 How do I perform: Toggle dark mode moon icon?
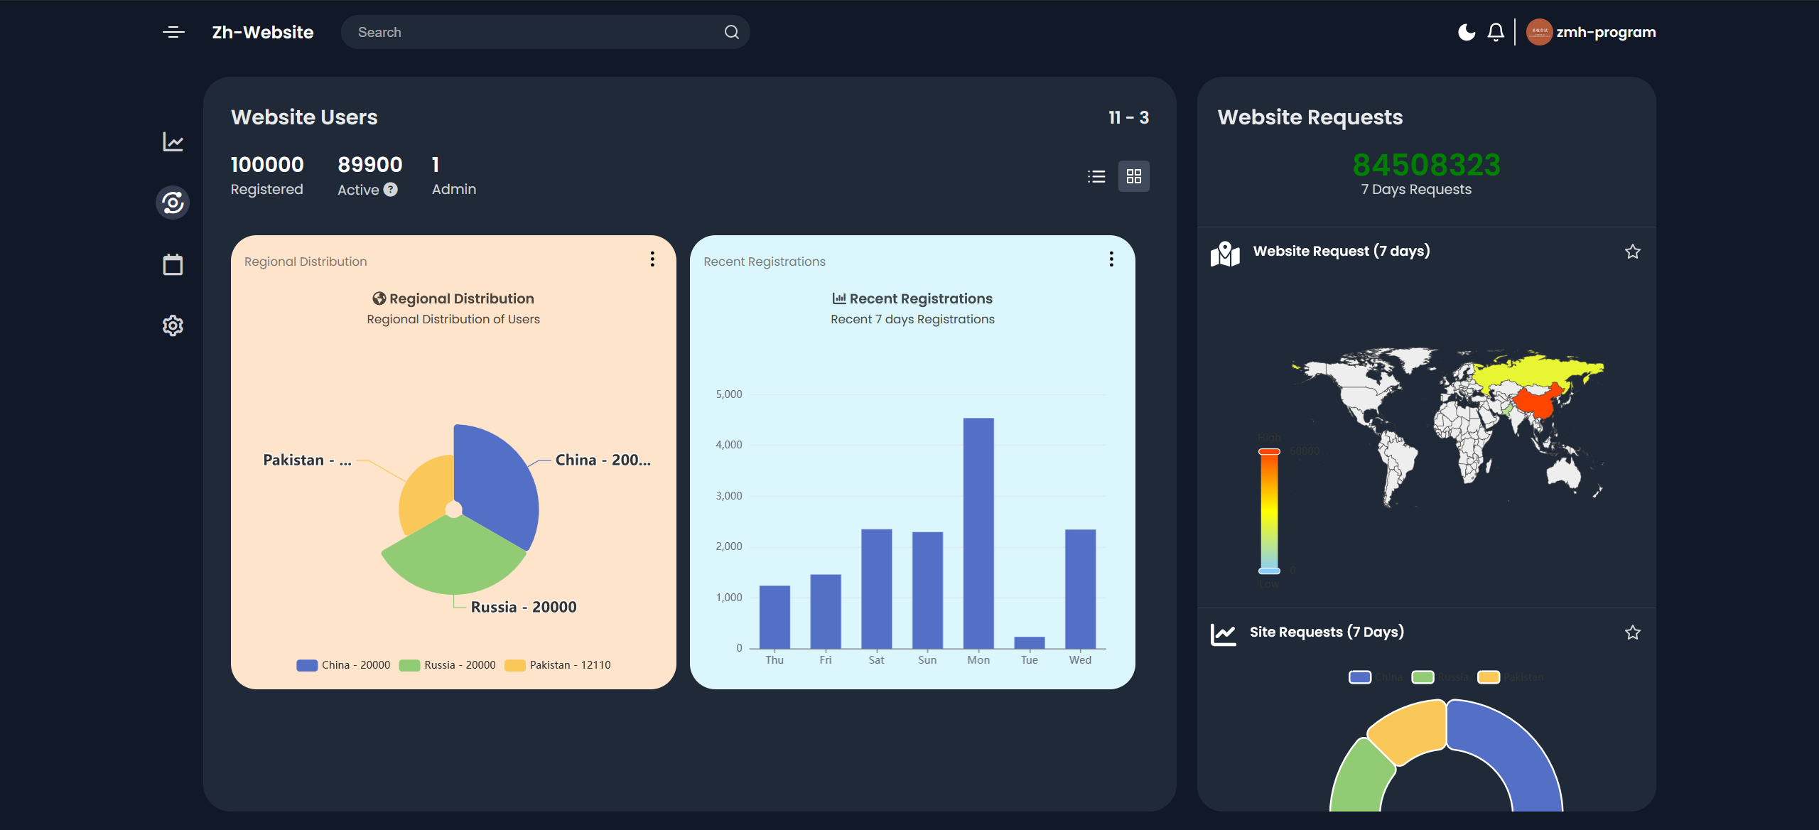click(1466, 32)
